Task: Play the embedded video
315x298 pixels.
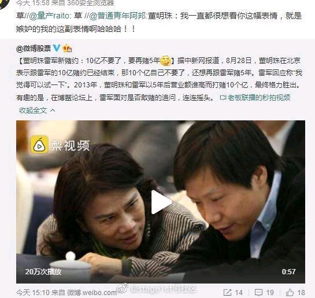Action: [x=161, y=202]
